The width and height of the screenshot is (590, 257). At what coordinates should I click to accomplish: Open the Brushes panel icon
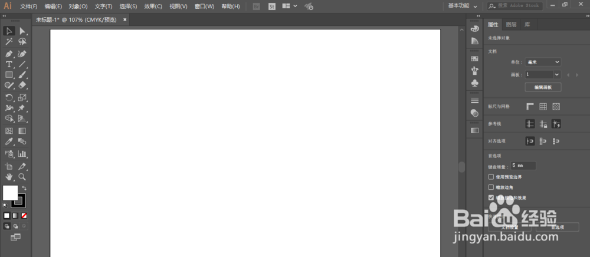pyautogui.click(x=475, y=70)
